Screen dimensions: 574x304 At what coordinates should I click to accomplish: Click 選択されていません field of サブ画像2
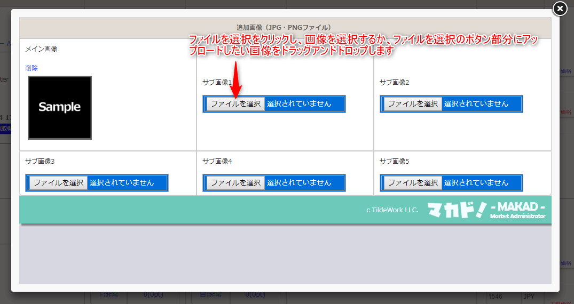476,104
